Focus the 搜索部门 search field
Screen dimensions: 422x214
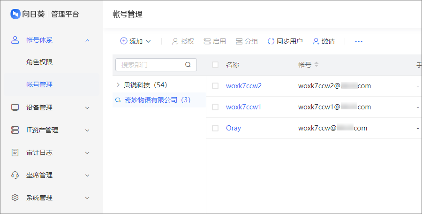(x=151, y=65)
